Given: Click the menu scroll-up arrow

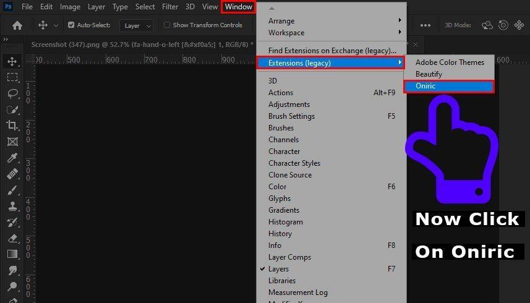Looking at the screenshot, I should pyautogui.click(x=271, y=8).
